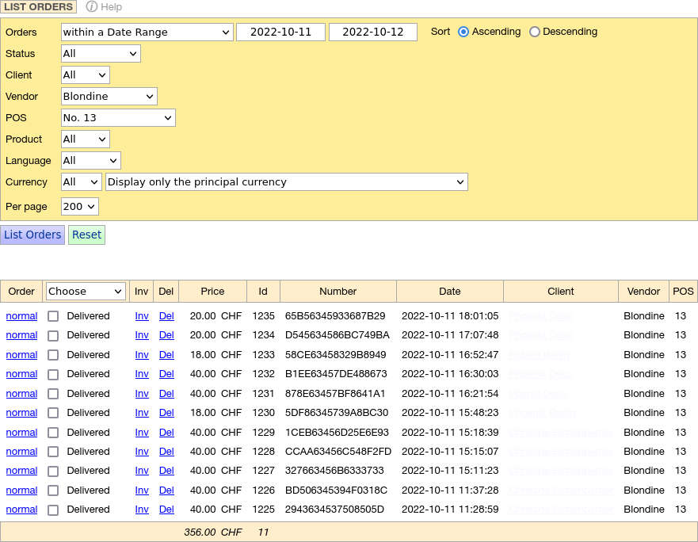Viewport: 698px width, 542px height.
Task: Open the 'normal' link for order 1232
Action: [21, 374]
